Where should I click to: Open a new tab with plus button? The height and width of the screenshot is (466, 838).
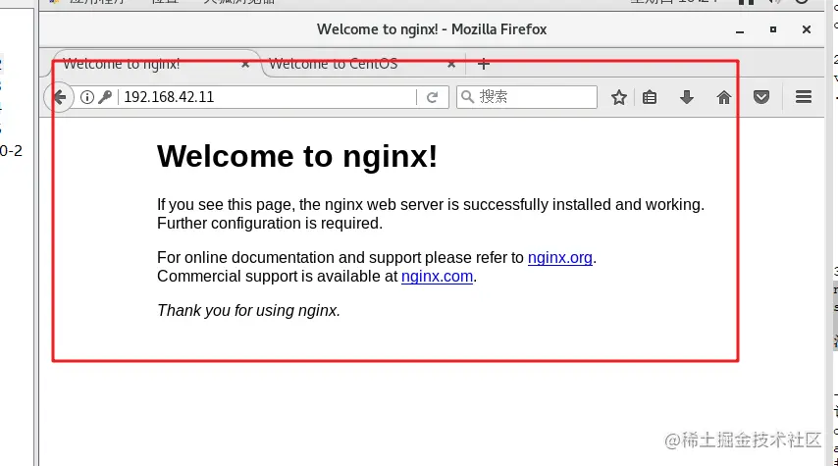(x=483, y=64)
